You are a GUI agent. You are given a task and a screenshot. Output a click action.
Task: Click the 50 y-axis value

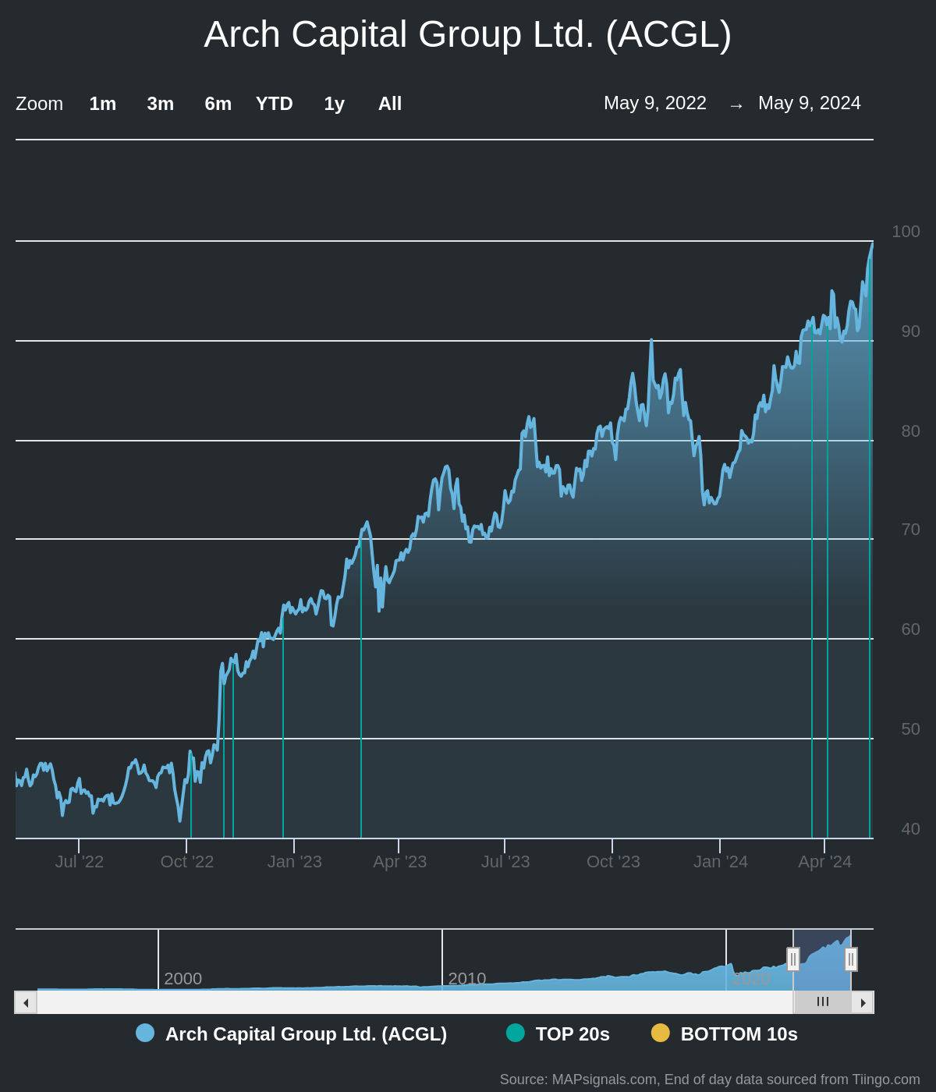[x=910, y=729]
